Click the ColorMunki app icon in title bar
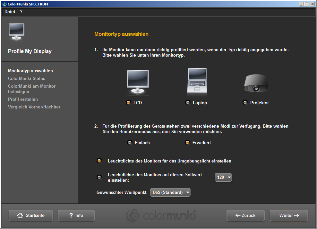The width and height of the screenshot is (317, 229). pyautogui.click(x=4, y=4)
